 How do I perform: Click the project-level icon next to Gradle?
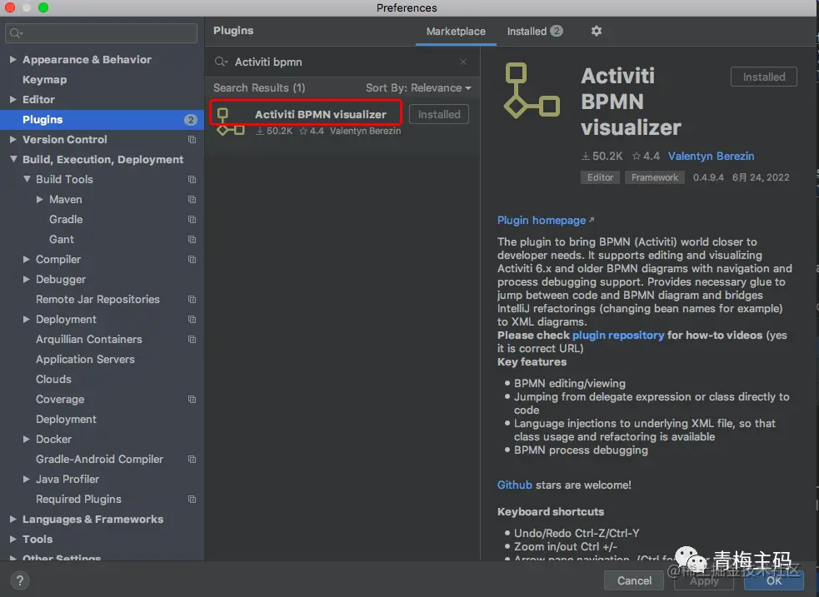(x=192, y=219)
